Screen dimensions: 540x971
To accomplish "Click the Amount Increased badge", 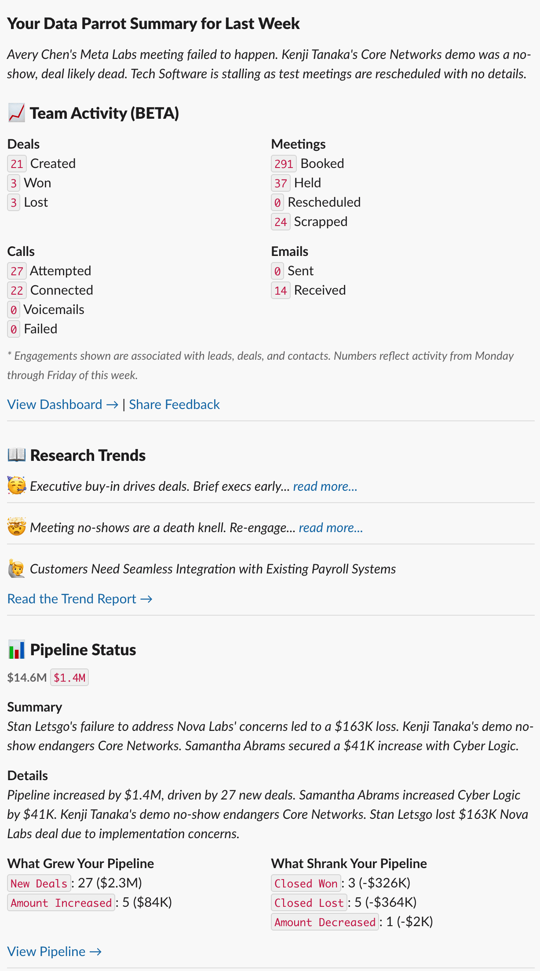I will pos(61,903).
